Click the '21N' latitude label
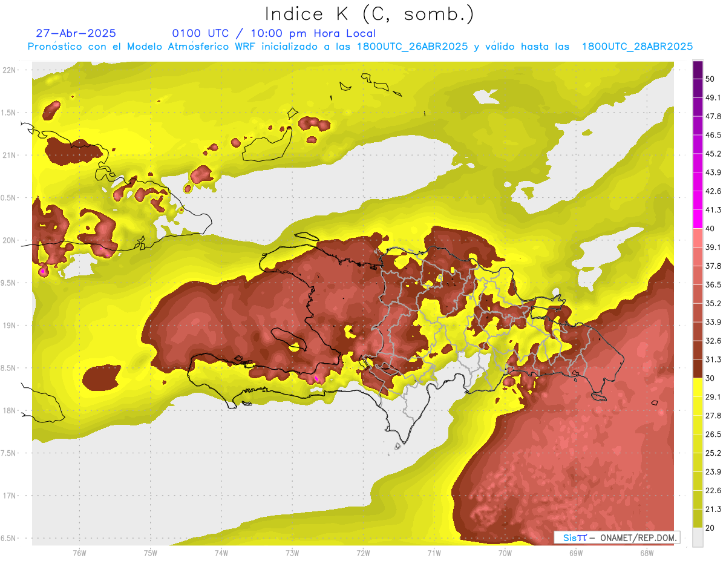The height and width of the screenshot is (561, 726). click(9, 155)
